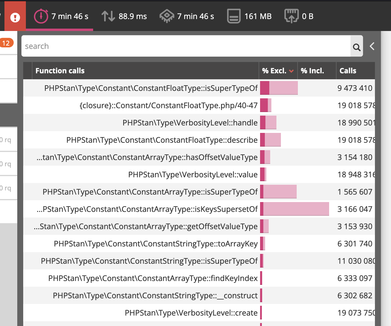Sort by Function calls column header

145,71
